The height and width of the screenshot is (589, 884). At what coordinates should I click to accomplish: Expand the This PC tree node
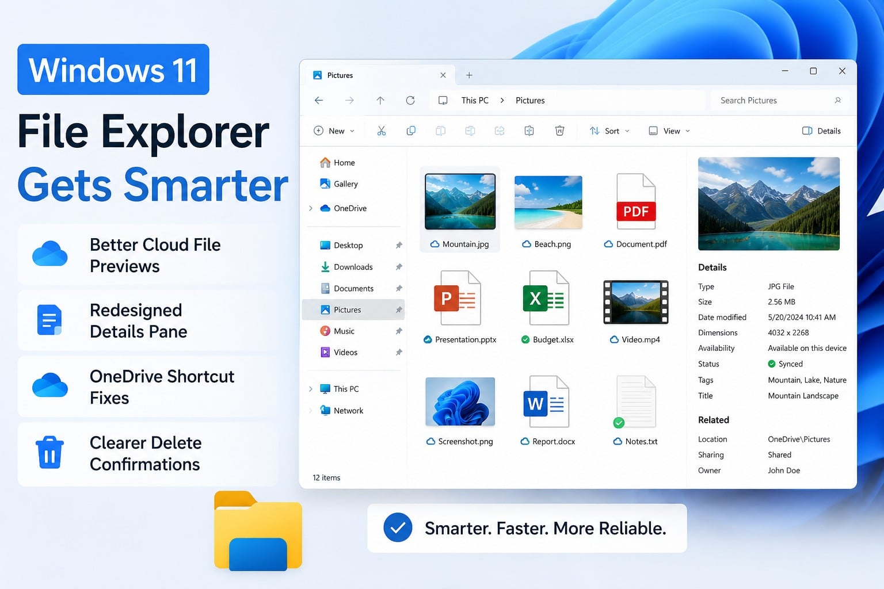coord(311,389)
